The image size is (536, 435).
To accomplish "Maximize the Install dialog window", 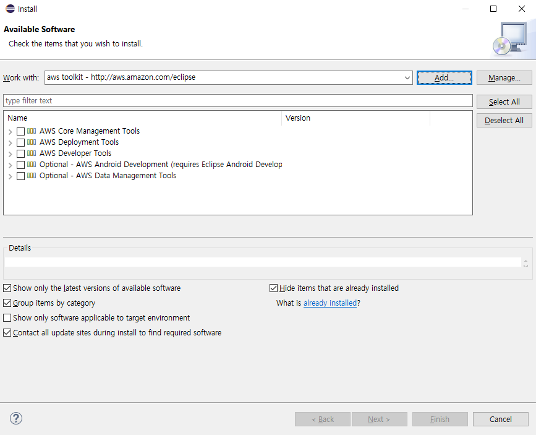I will [x=493, y=9].
